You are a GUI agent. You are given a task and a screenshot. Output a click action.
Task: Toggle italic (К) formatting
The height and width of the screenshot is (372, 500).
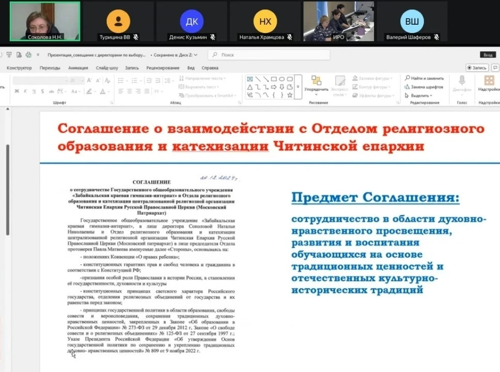pyautogui.click(x=25, y=91)
